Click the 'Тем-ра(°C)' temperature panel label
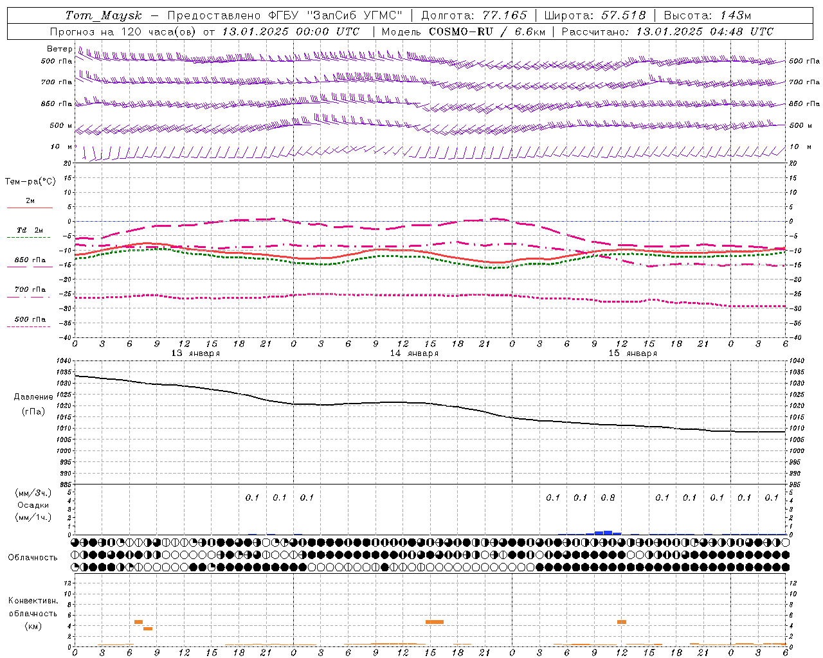Image resolution: width=823 pixels, height=658 pixels. pos(30,182)
